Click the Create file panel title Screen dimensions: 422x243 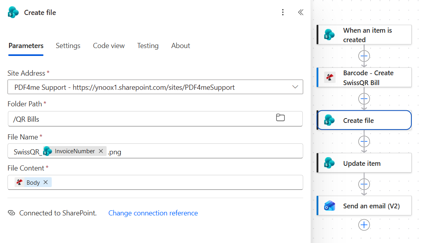coord(40,13)
